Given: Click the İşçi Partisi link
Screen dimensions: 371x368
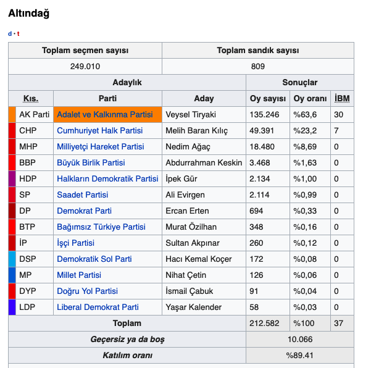Looking at the screenshot, I should pos(75,243).
